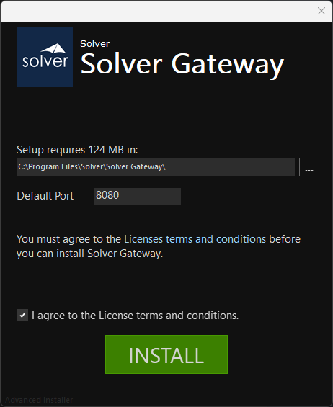
Task: Click the 'Default Port' label
Action: tap(45, 196)
